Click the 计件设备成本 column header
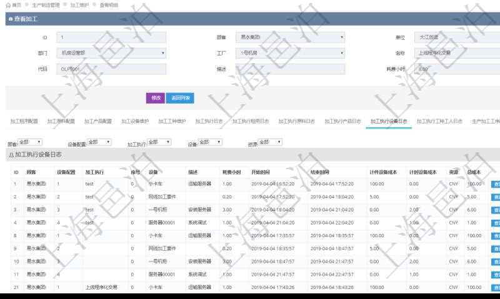The image size is (500, 299). (x=383, y=172)
